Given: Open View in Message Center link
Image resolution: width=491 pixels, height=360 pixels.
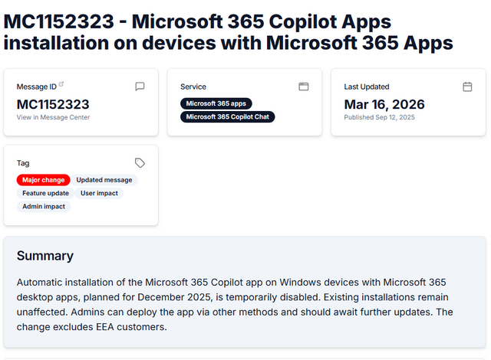Looking at the screenshot, I should (53, 117).
